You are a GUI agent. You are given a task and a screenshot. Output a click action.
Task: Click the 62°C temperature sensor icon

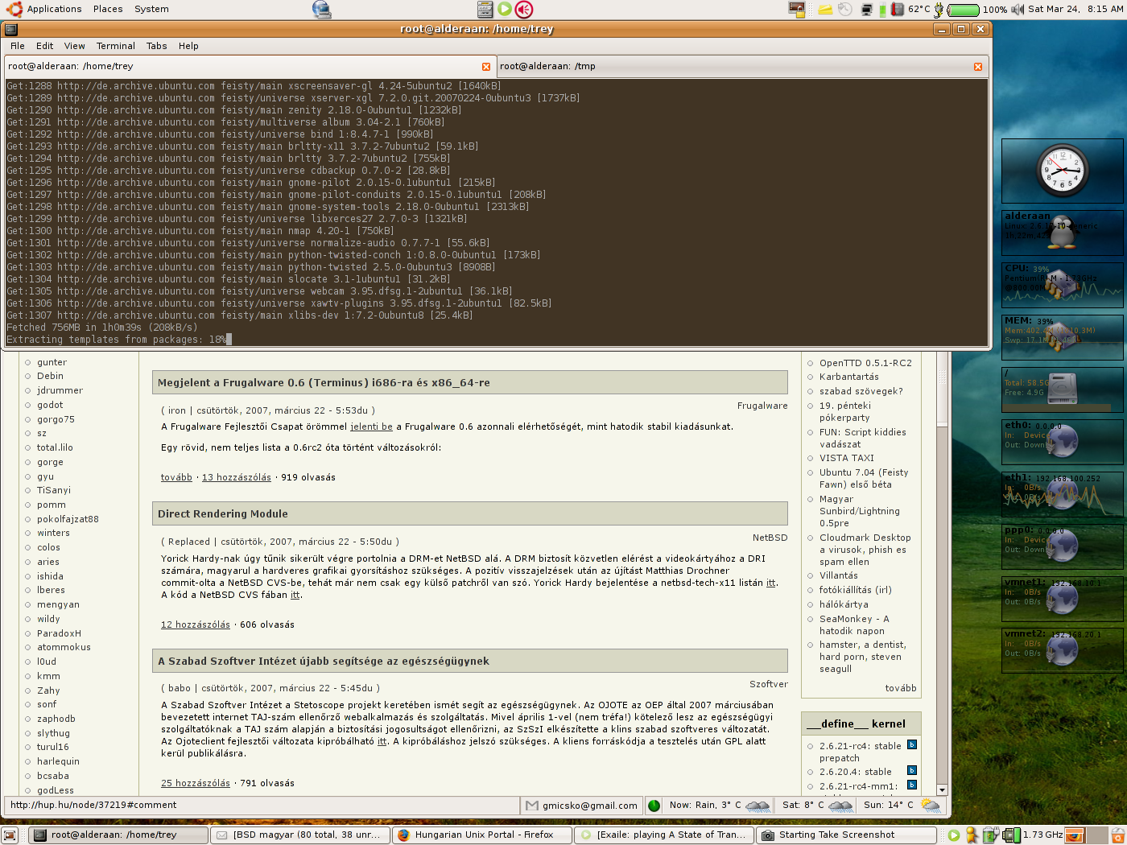898,9
